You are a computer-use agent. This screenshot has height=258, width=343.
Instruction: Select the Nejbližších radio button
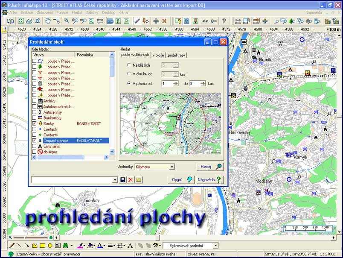pos(129,65)
